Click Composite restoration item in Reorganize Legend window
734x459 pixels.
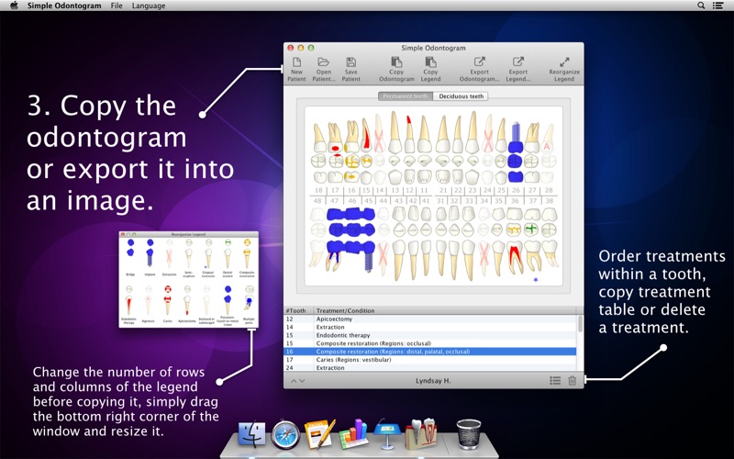point(247,258)
